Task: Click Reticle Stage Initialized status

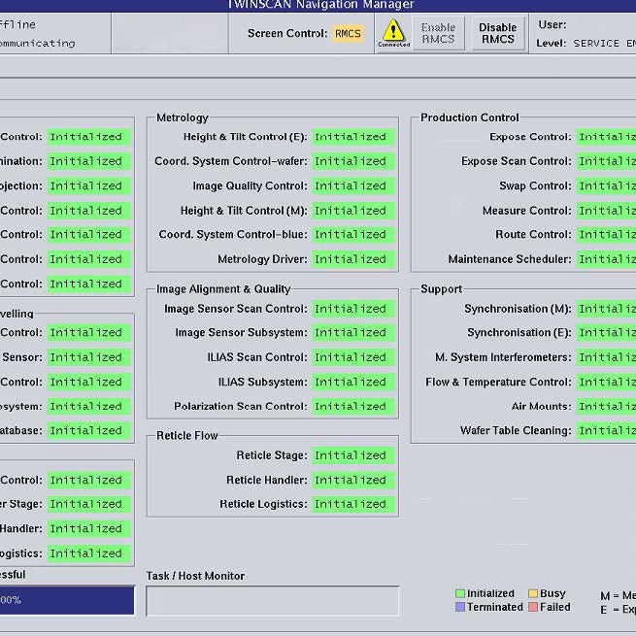Action: tap(352, 455)
